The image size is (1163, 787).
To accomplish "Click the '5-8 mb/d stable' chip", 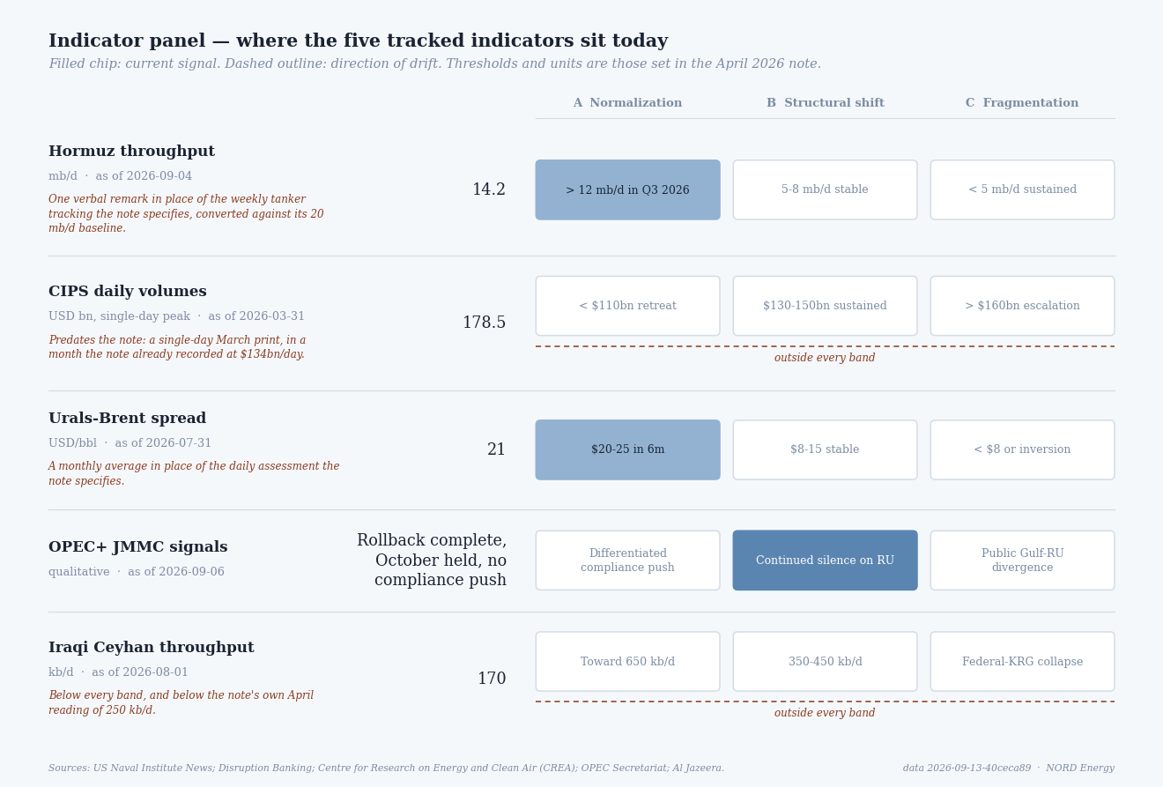I will 825,189.
